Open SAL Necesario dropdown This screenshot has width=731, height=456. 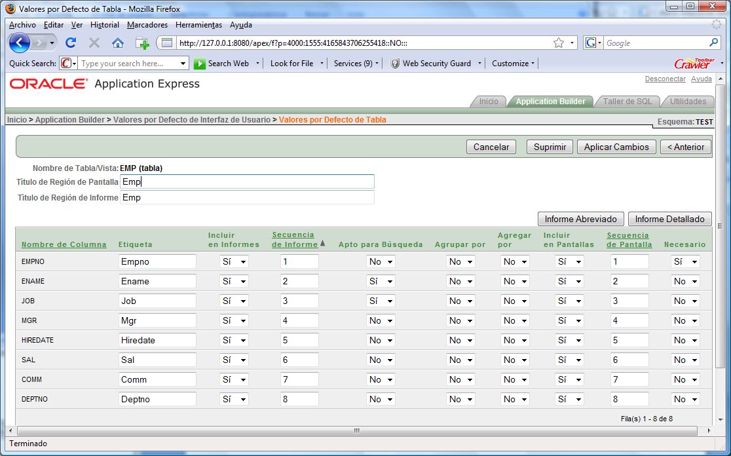coord(685,360)
